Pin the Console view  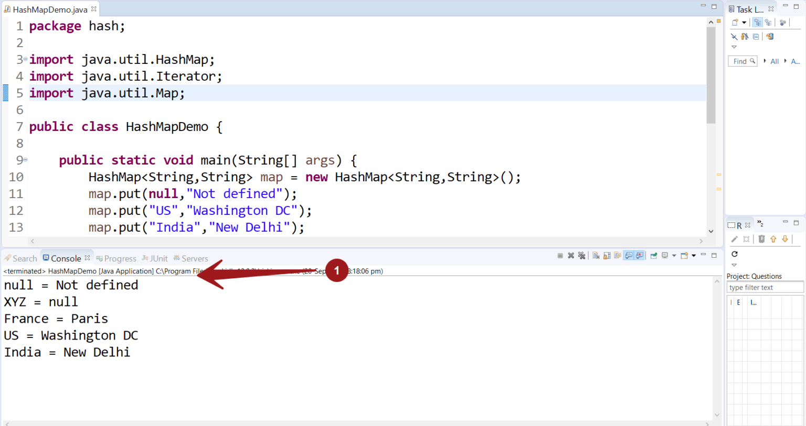click(654, 255)
